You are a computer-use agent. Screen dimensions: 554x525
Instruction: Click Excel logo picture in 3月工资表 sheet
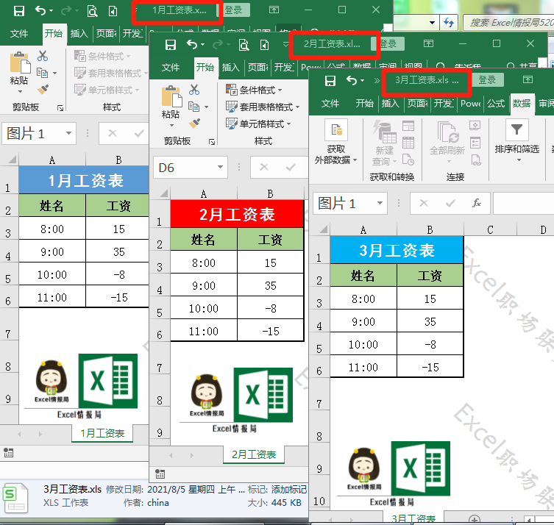(x=421, y=468)
